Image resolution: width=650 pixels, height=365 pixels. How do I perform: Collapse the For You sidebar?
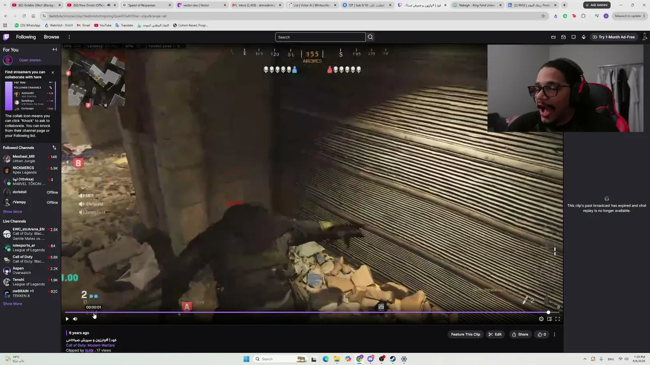54,50
